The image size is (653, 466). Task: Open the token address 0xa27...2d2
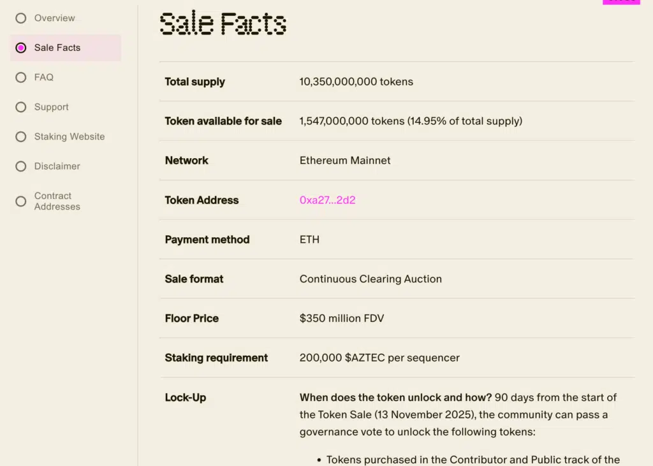pyautogui.click(x=327, y=200)
